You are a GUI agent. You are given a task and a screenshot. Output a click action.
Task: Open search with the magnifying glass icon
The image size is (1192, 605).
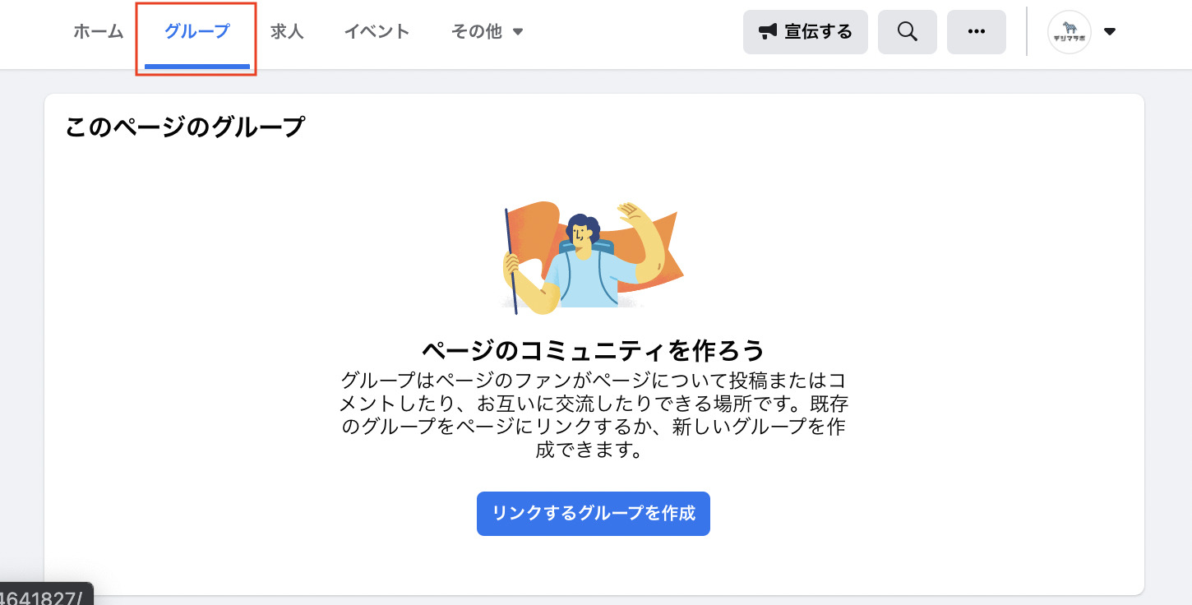(x=908, y=32)
